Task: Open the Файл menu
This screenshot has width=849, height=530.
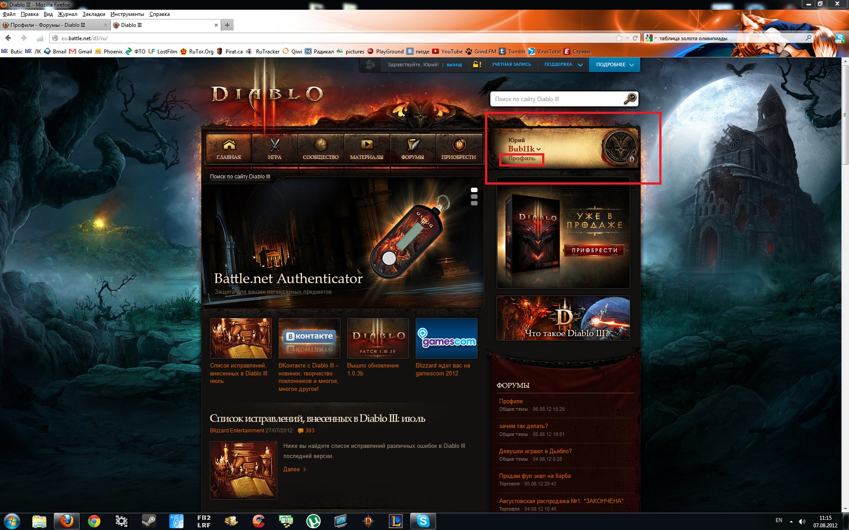Action: coord(9,14)
